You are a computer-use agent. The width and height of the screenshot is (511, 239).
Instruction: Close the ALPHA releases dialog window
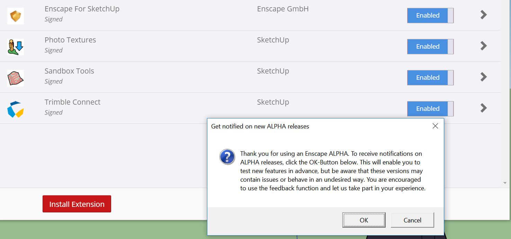click(x=436, y=126)
